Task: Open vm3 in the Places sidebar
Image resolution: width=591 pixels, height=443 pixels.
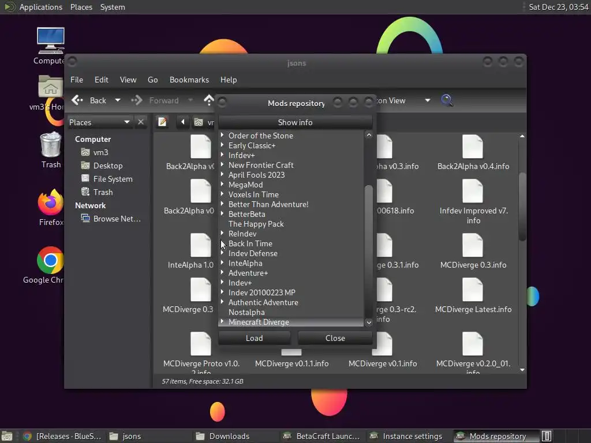Action: tap(100, 152)
